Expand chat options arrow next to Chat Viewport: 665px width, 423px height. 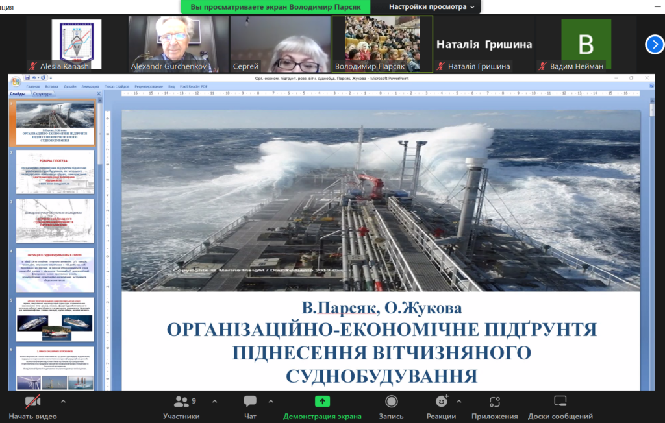coord(271,401)
